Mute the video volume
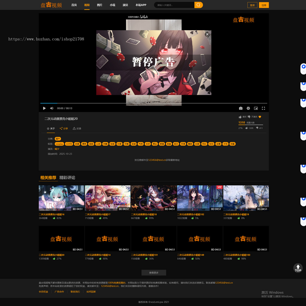The width and height of the screenshot is (306, 306). (52, 108)
